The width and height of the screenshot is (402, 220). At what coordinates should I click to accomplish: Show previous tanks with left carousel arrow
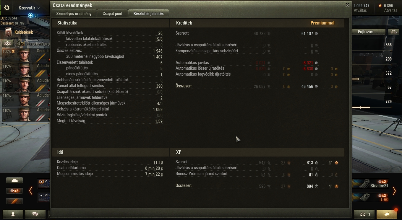pos(31,191)
